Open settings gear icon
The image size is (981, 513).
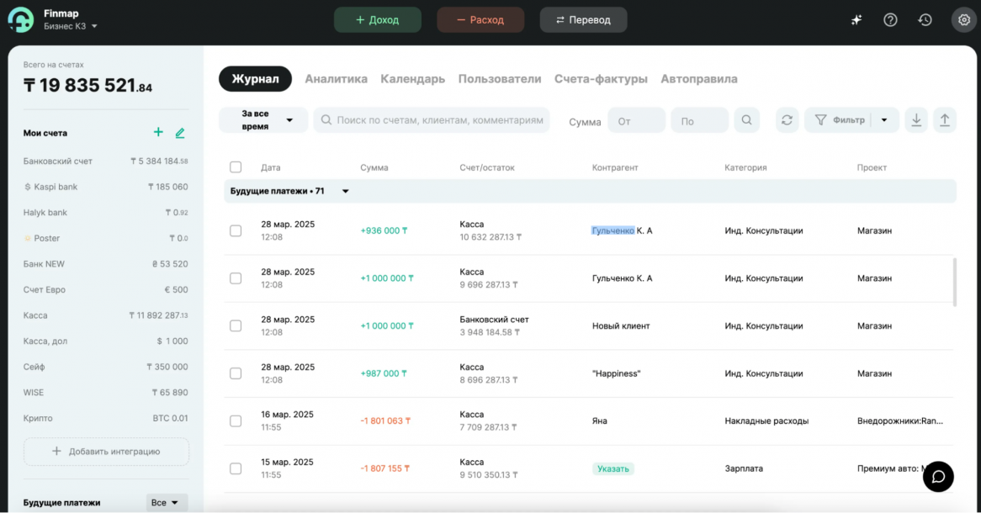[x=963, y=20]
